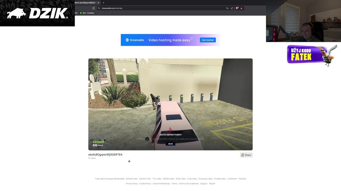
Task: Switch to the Watch abofy8Ggqmx tab
Action: (x=85, y=3)
